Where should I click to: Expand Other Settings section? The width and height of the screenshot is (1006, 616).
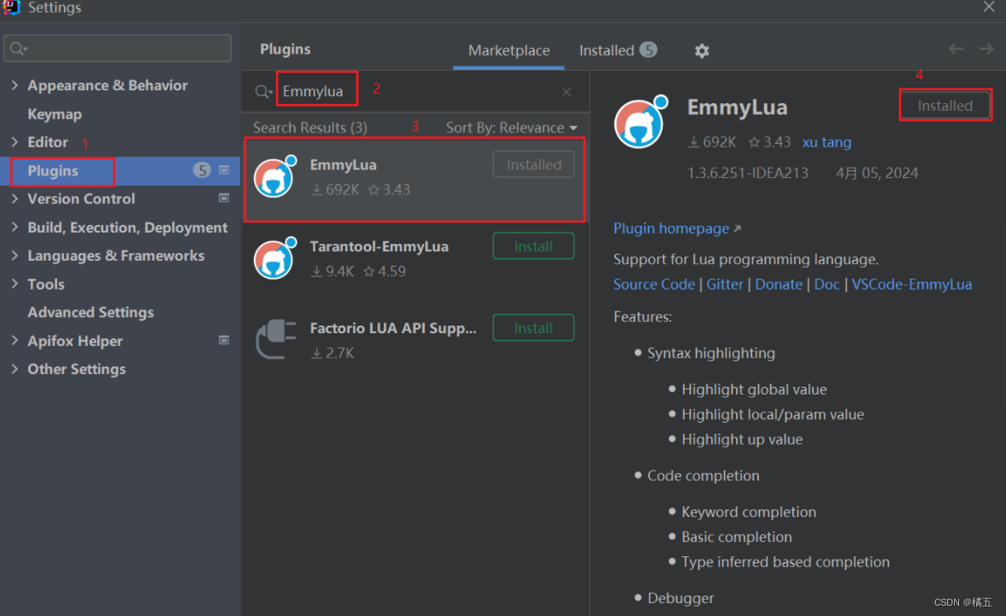14,368
